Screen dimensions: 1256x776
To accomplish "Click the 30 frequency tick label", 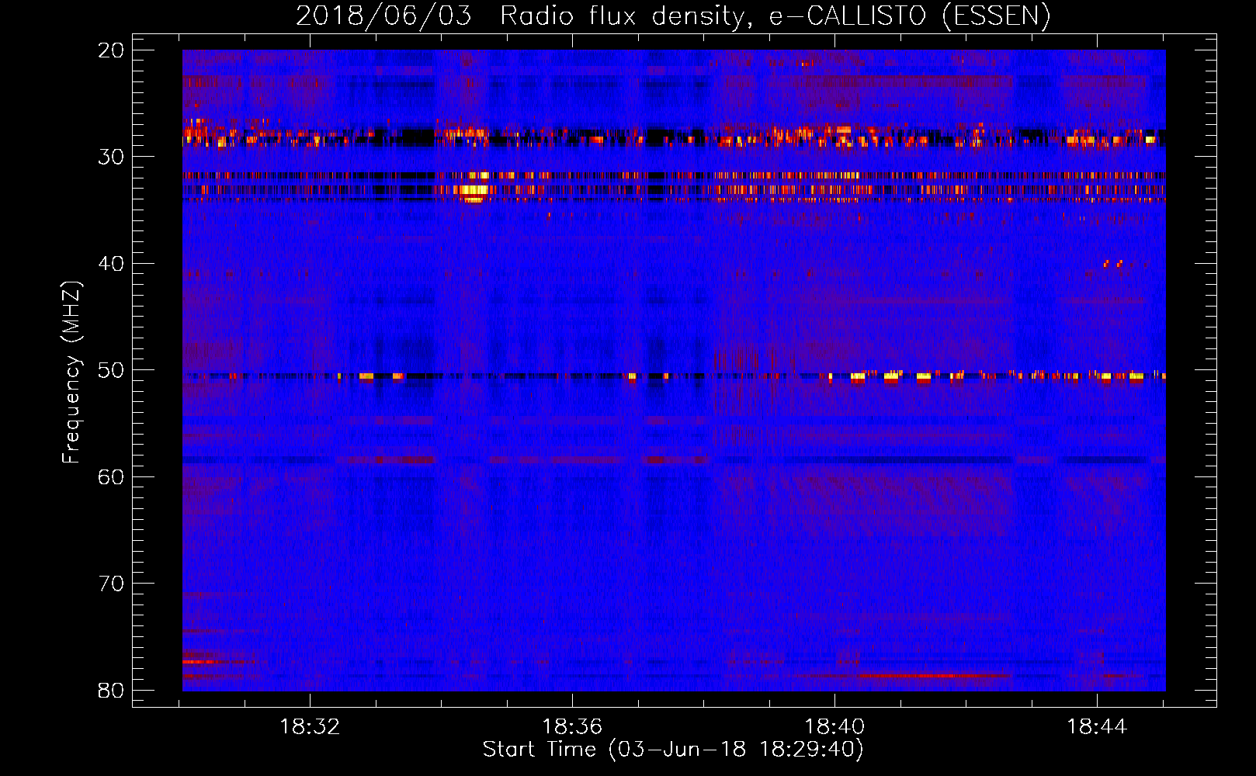I will 111,157.
